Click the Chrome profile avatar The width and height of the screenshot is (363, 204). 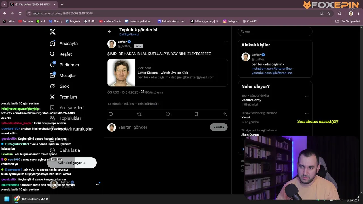click(351, 13)
